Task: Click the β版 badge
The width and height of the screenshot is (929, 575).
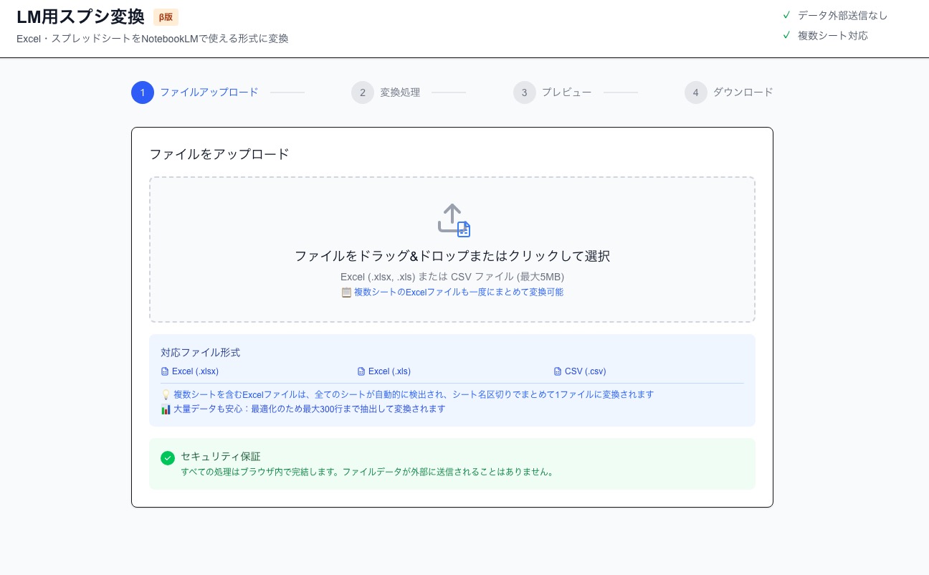Action: (x=166, y=17)
